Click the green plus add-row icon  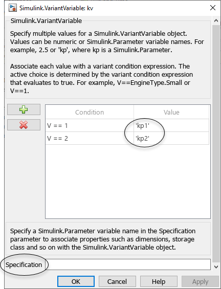pyautogui.click(x=24, y=109)
